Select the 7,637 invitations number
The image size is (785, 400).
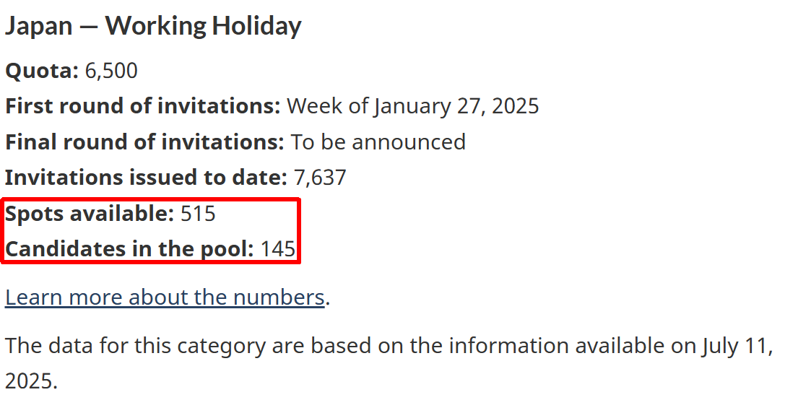tap(320, 178)
